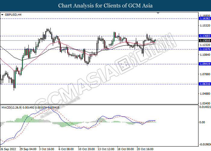This screenshot has width=211, height=151.
Task: Click the 6 Oct 08:00 time label
Action: [x=66, y=149]
